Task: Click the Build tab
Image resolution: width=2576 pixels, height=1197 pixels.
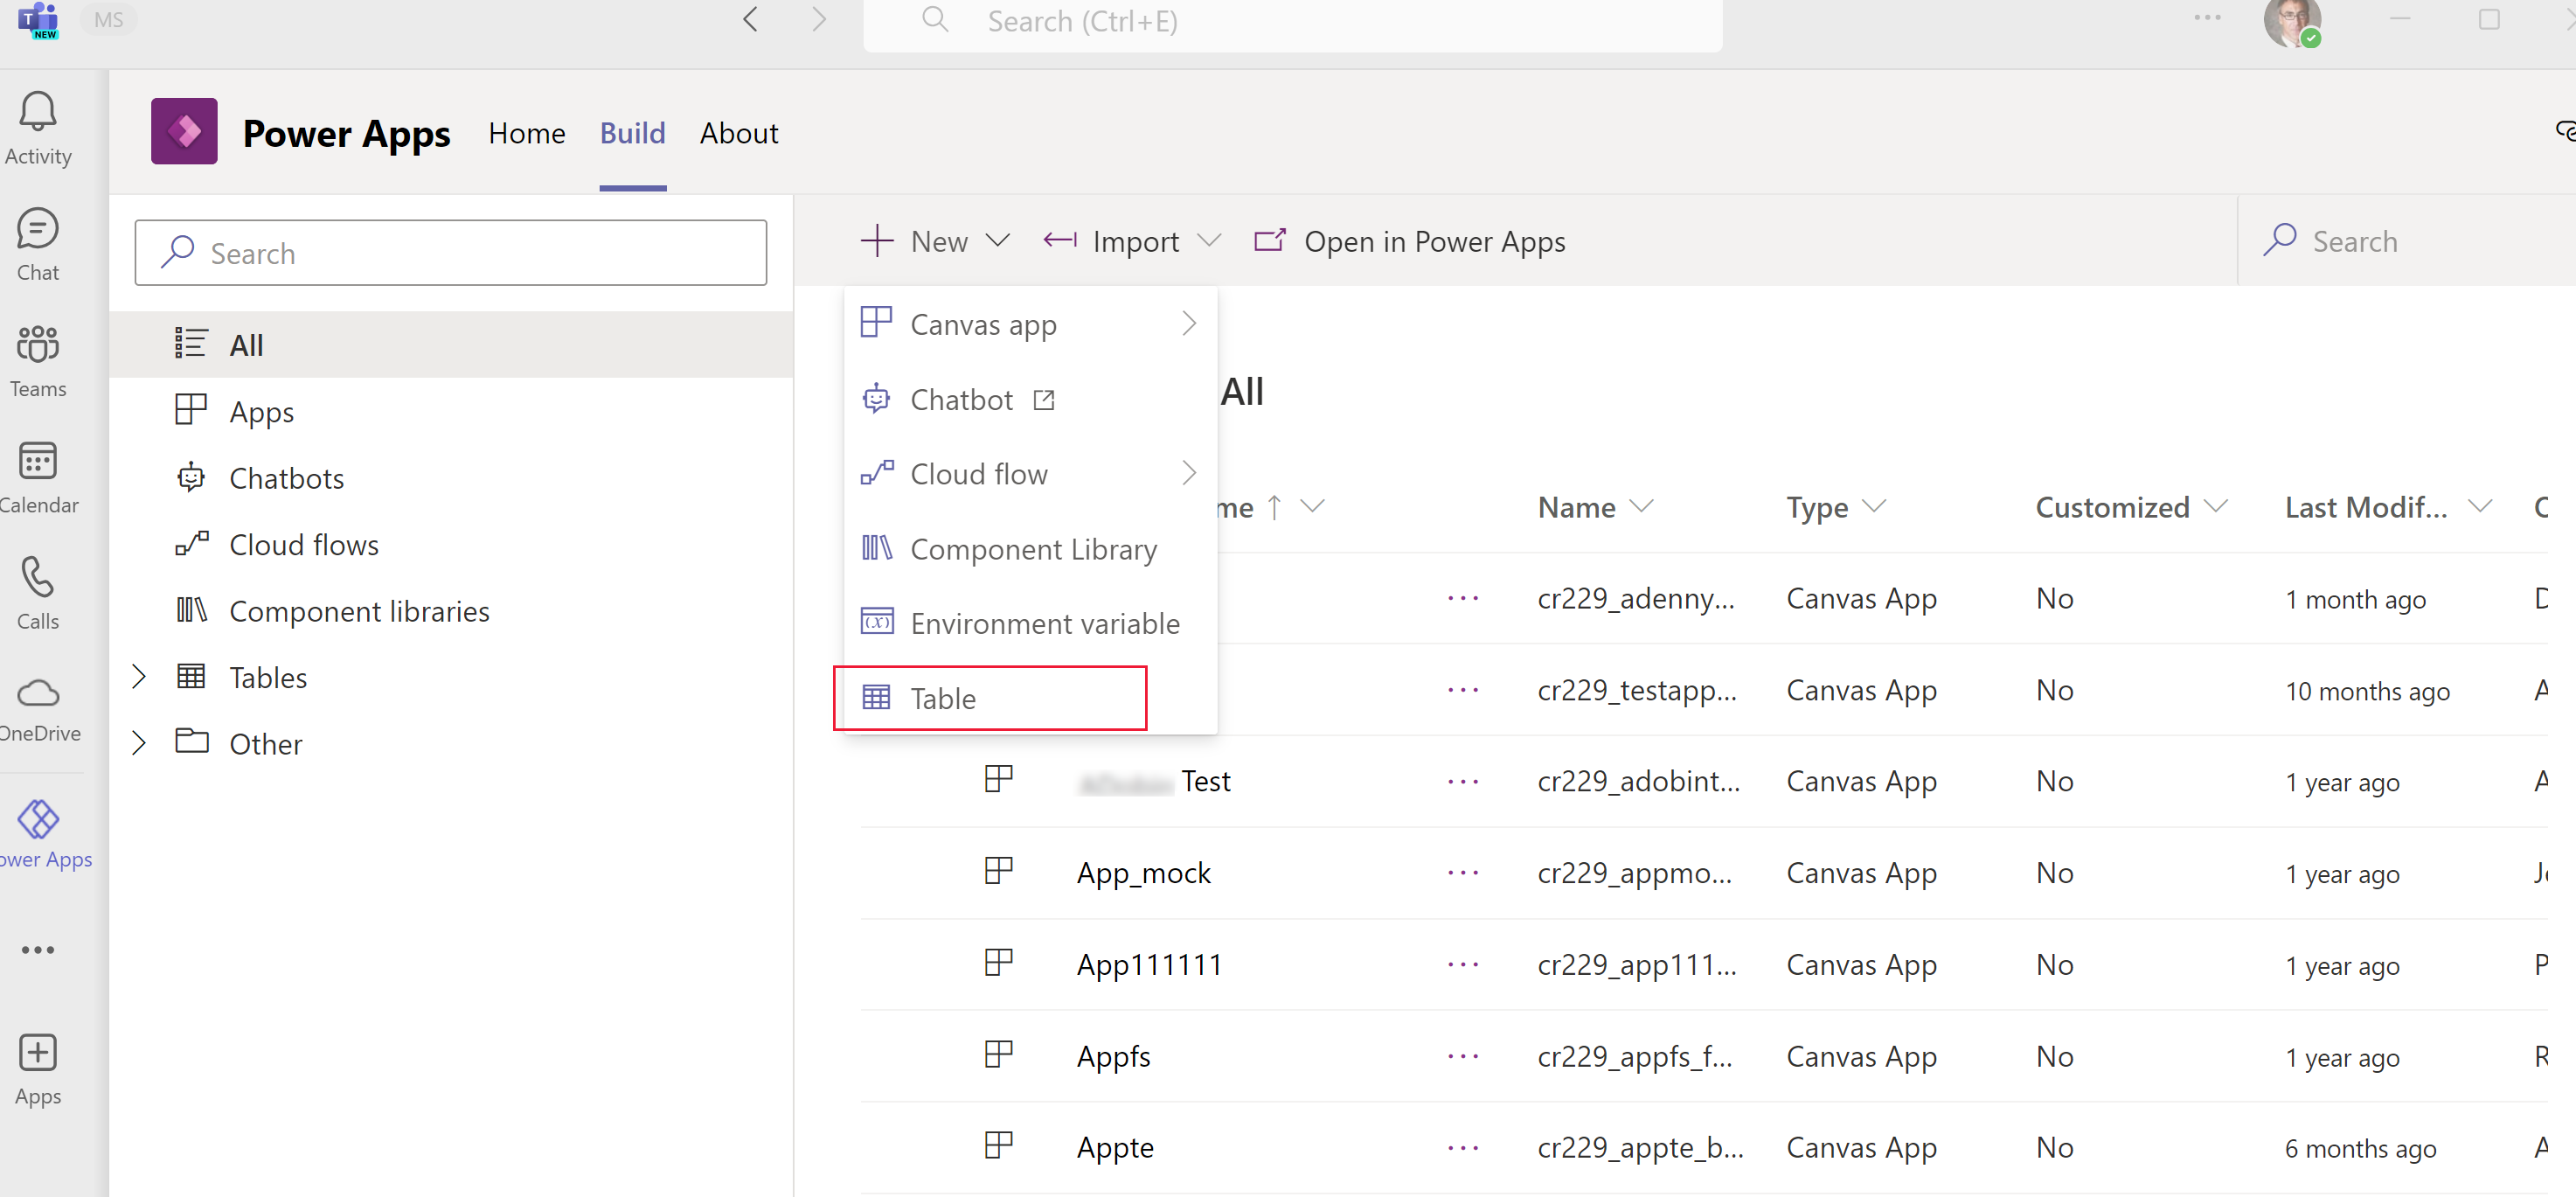Action: pos(633,133)
